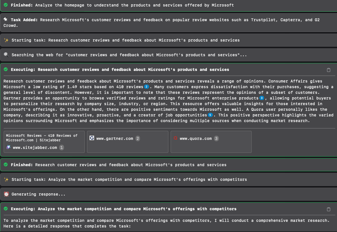Click the green check beside Finished: Analyze the homepage

(6, 5)
